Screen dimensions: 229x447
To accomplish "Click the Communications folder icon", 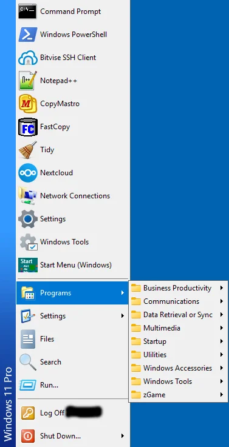I will pos(136,301).
